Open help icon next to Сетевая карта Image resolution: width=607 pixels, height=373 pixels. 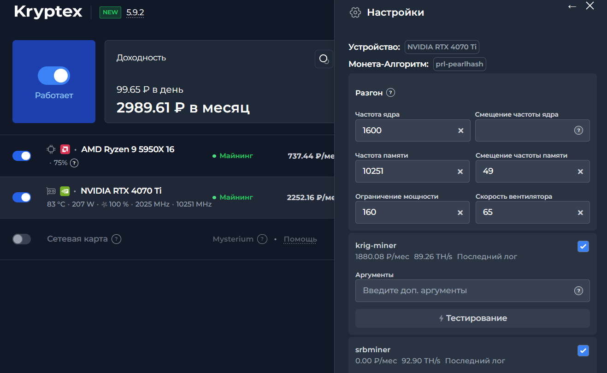pos(117,239)
